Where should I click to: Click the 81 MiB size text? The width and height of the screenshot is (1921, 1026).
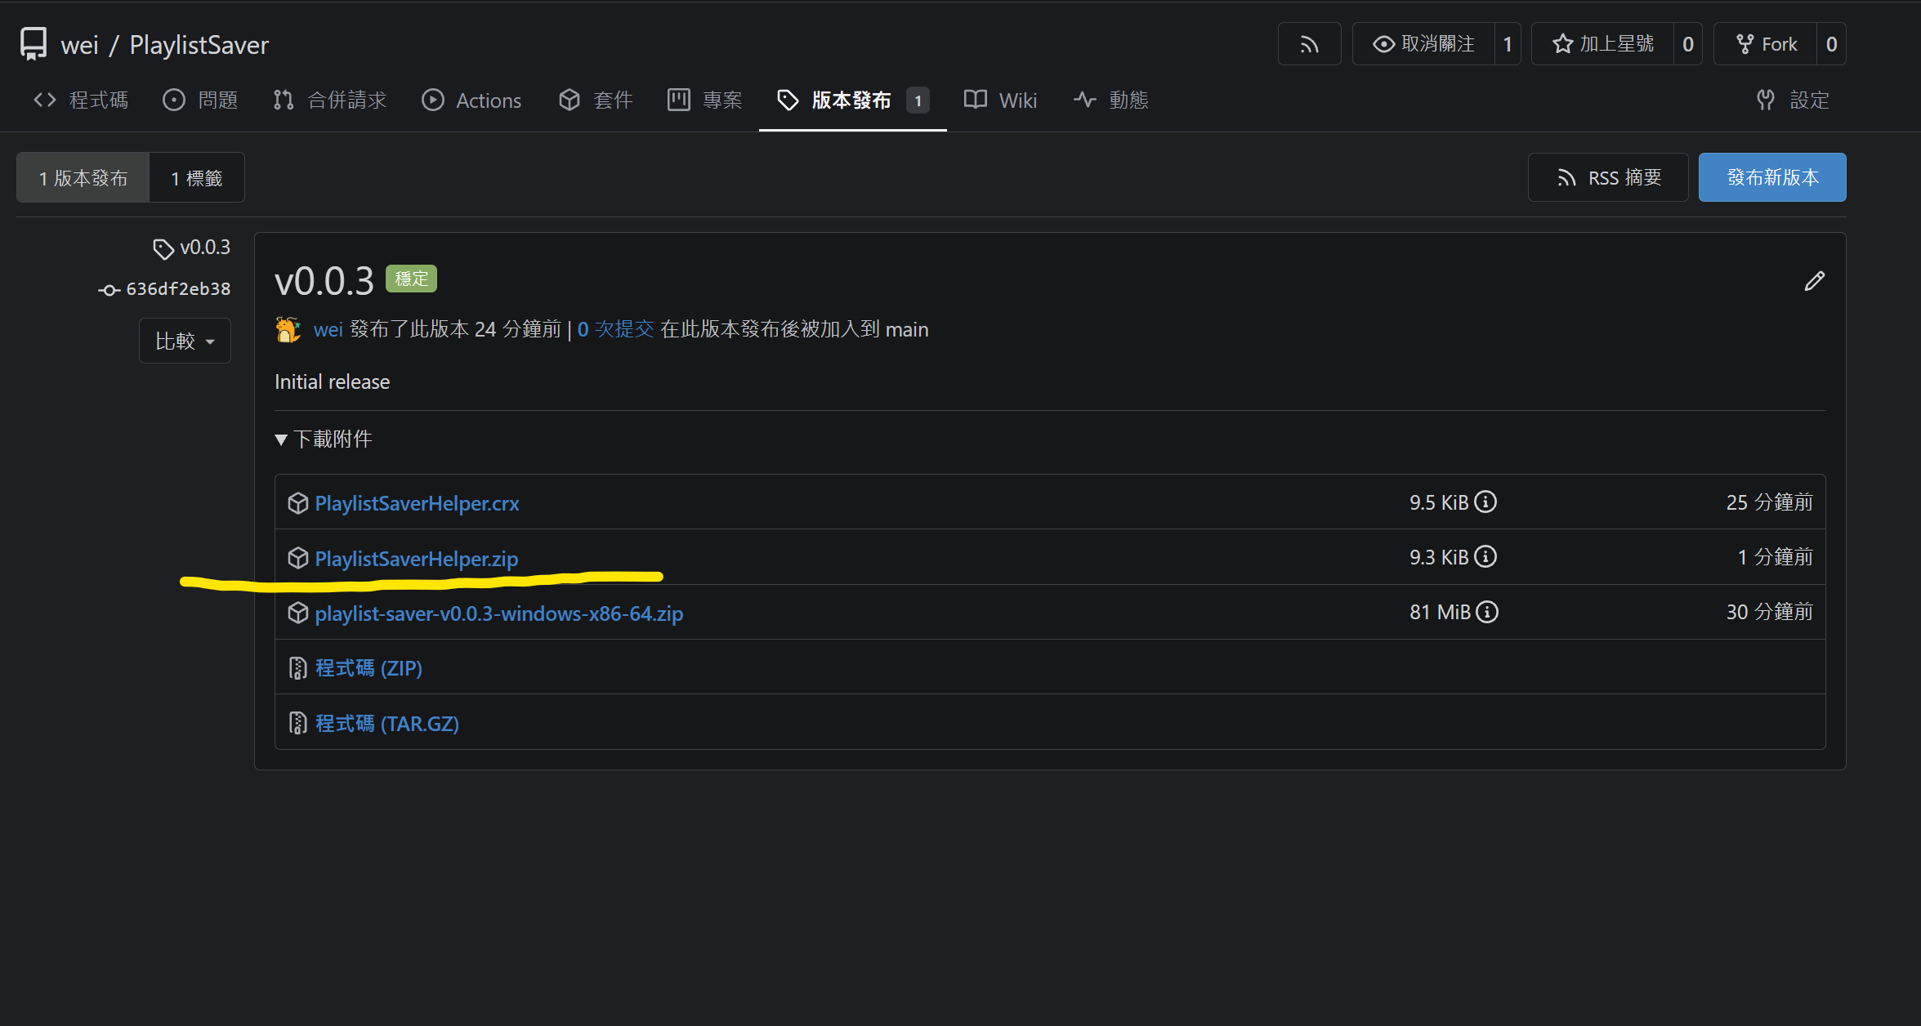(x=1440, y=612)
